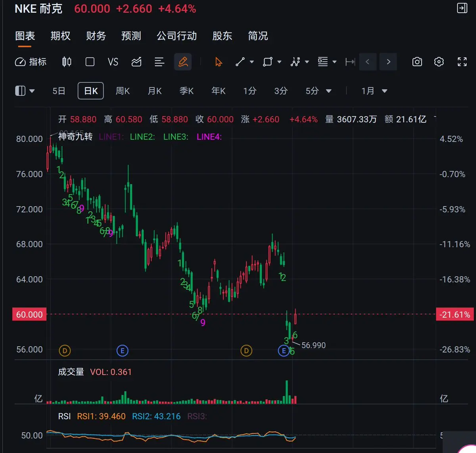The width and height of the screenshot is (476, 453).
Task: Click the 量 3607.33万 volume readout
Action: (351, 119)
